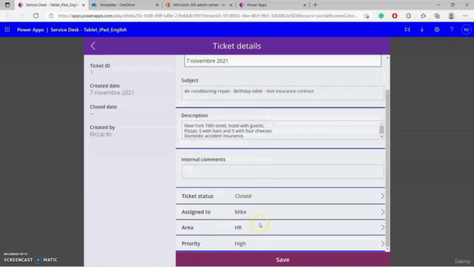Click the date field showing 7 novembre 2021
Screen dimensions: 474x267
(x=283, y=61)
